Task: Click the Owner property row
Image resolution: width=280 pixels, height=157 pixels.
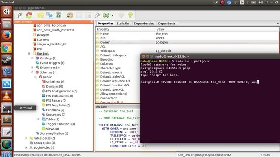Action: [187, 42]
